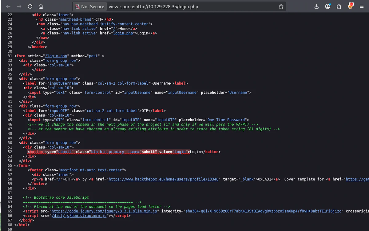Click the nav-masthead nav tag on line 24
Screen dimensions: 369x231
[x=95, y=24]
